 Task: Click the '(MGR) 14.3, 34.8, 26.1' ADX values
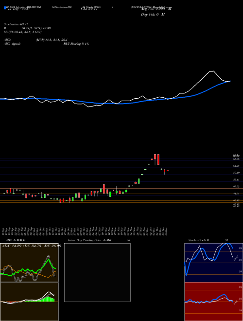point(52,40)
